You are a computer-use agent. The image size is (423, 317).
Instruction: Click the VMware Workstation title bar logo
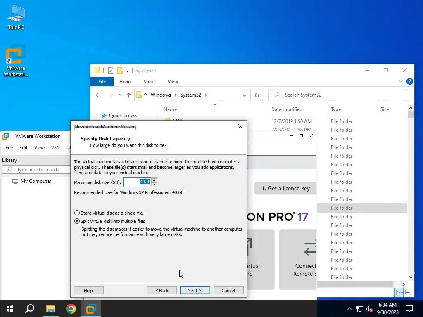5,136
